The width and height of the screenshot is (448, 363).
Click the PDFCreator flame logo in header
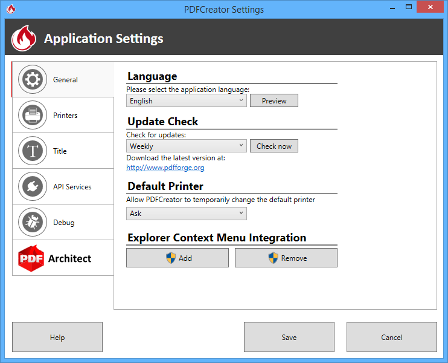(24, 39)
